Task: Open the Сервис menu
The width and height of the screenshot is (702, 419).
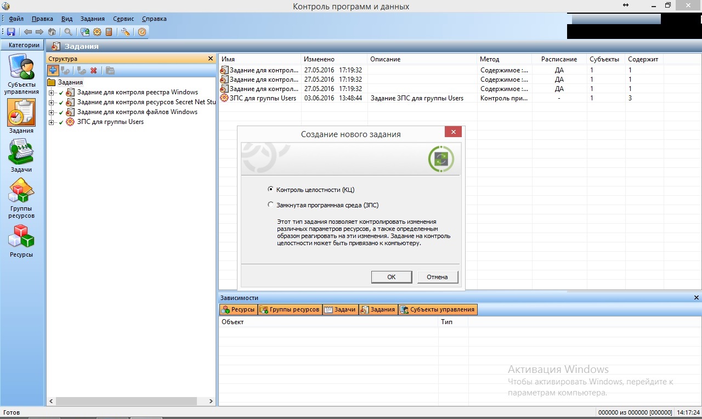Action: (x=123, y=19)
